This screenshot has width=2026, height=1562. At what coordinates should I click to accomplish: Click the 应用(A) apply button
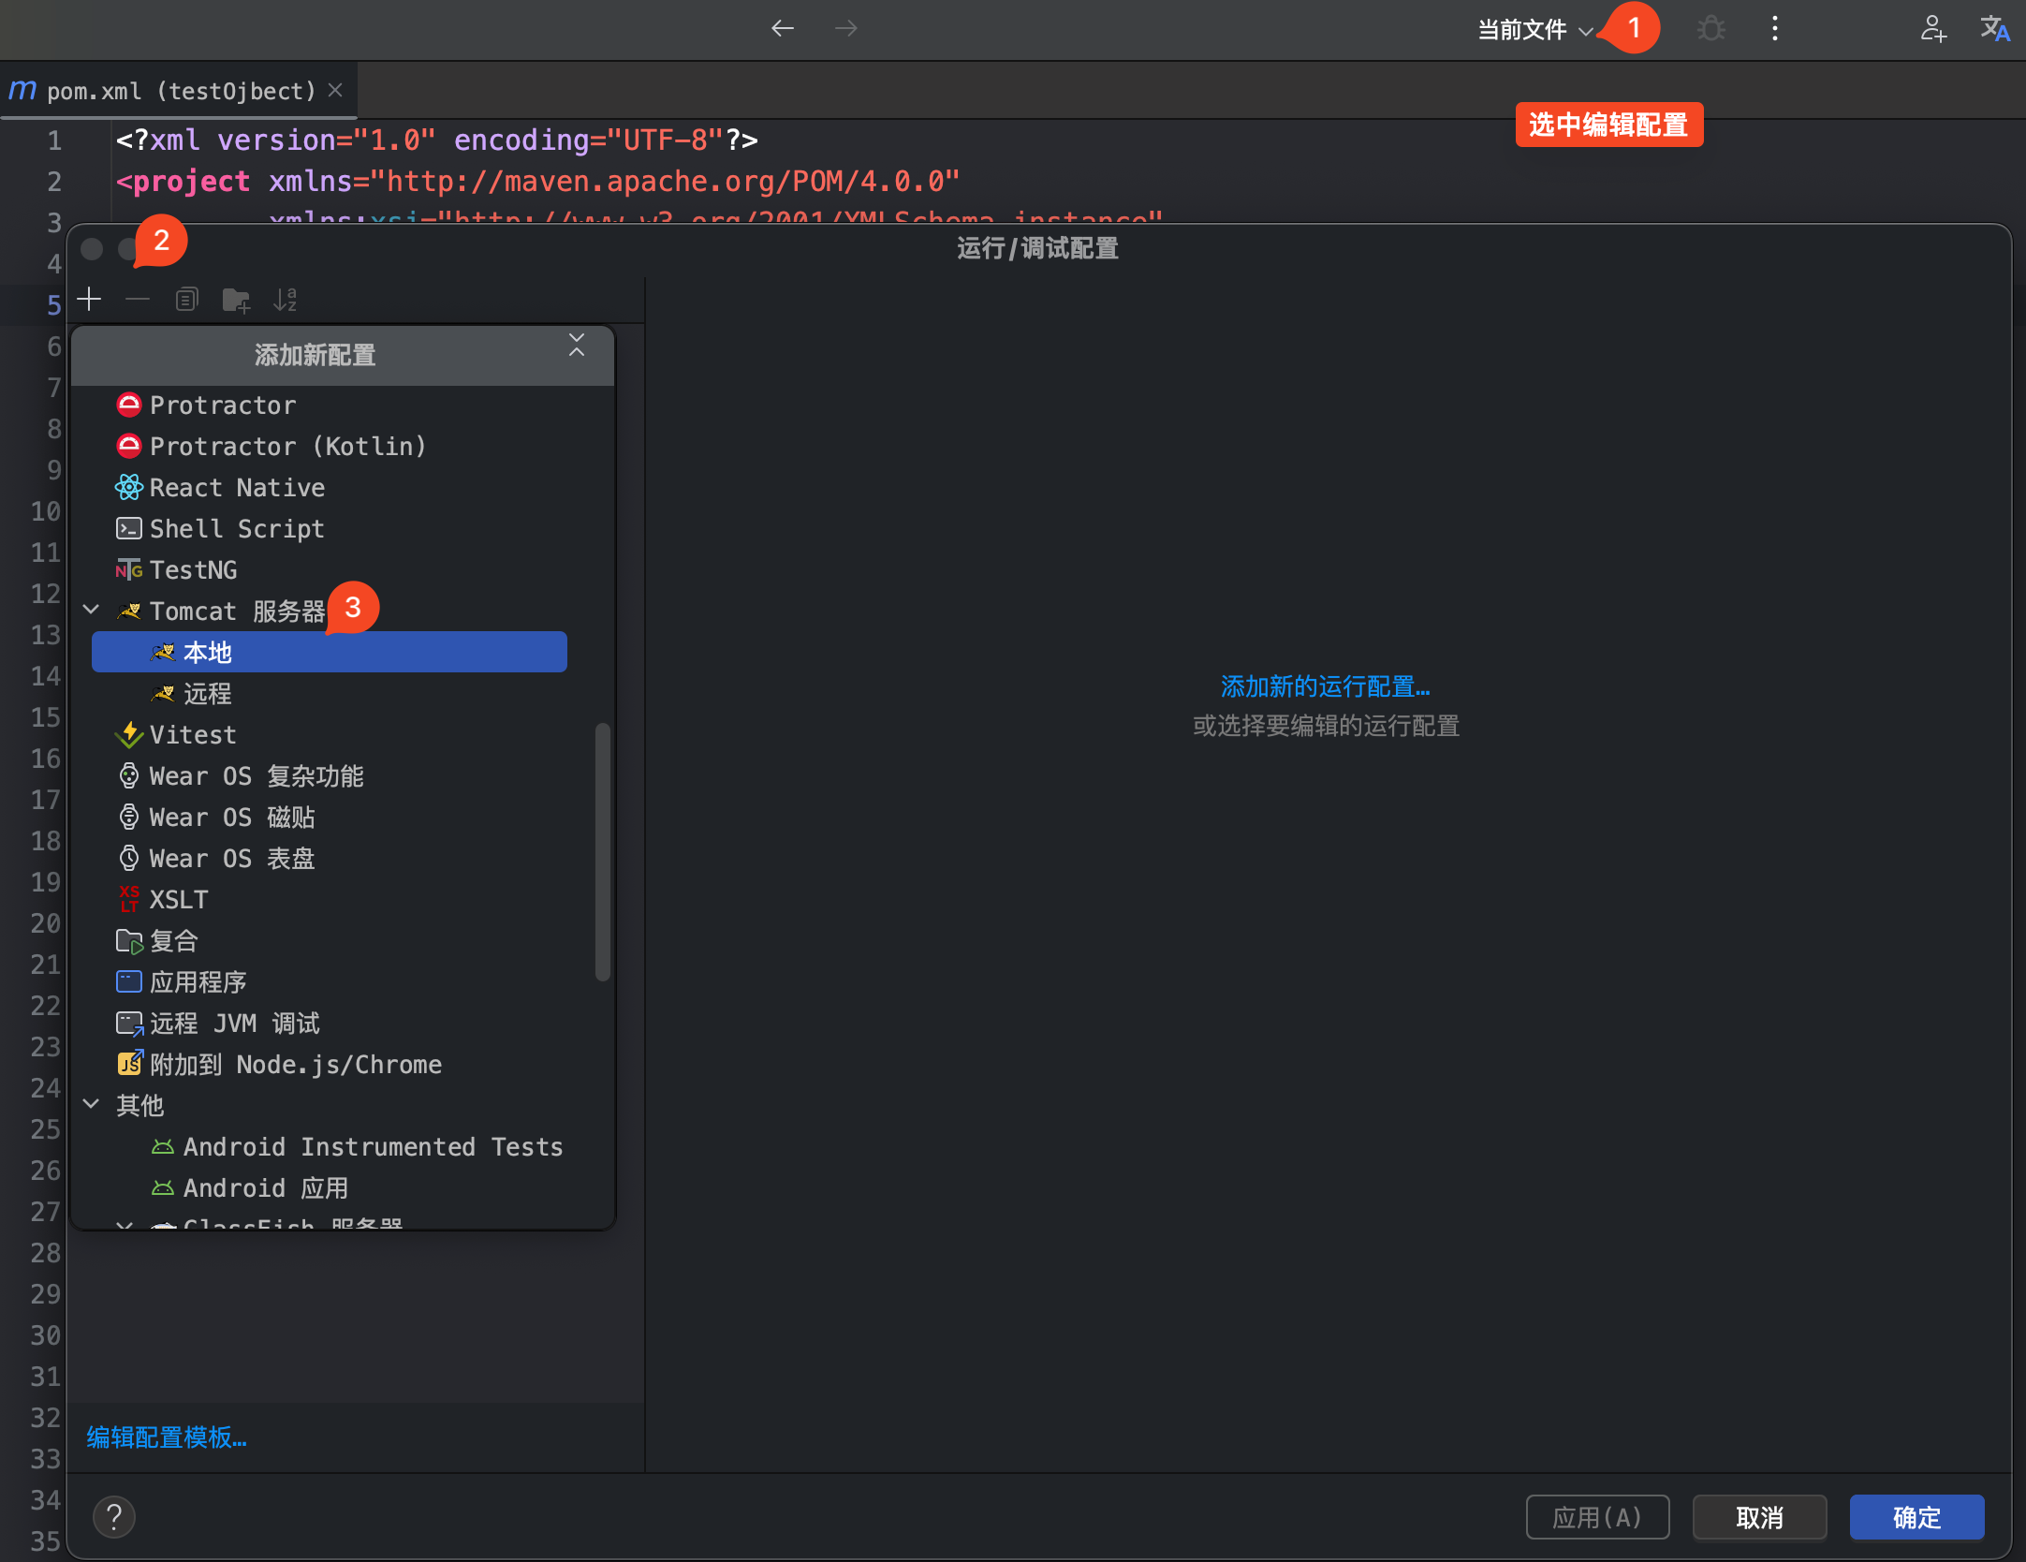point(1597,1517)
